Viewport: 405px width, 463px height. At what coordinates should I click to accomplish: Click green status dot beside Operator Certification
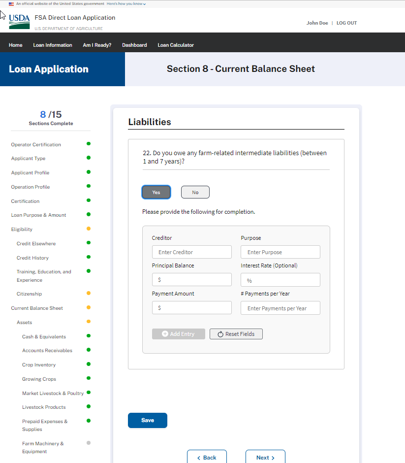pos(89,144)
